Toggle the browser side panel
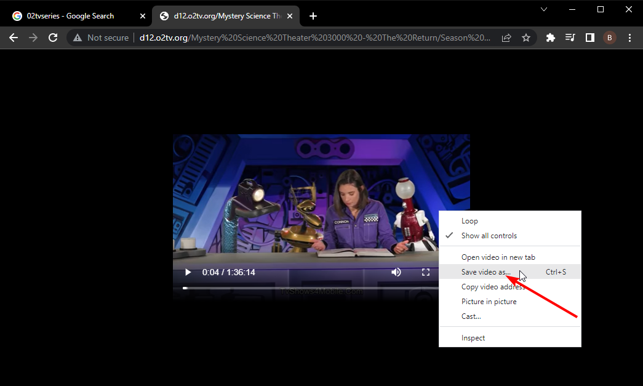Viewport: 643px width, 386px height. (589, 38)
